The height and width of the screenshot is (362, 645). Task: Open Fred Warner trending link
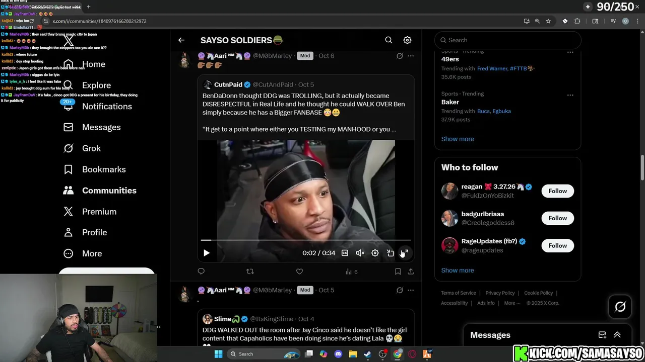point(492,68)
